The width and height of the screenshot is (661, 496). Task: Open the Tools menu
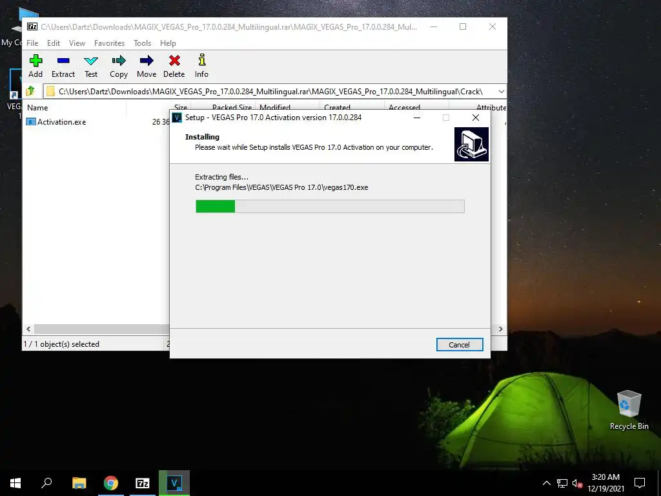(143, 43)
